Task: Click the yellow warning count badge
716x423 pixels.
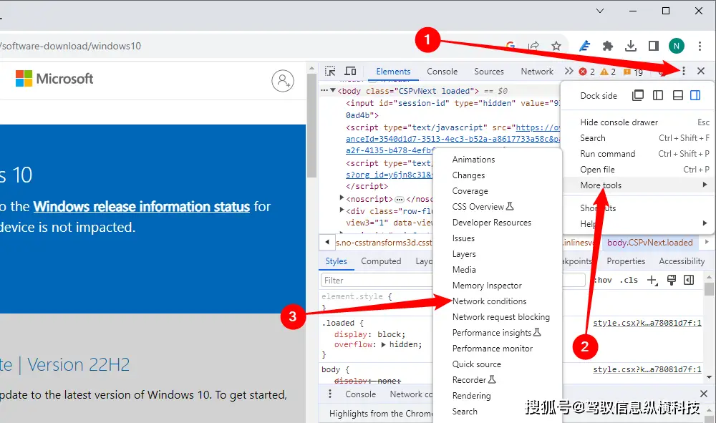Action: (608, 72)
